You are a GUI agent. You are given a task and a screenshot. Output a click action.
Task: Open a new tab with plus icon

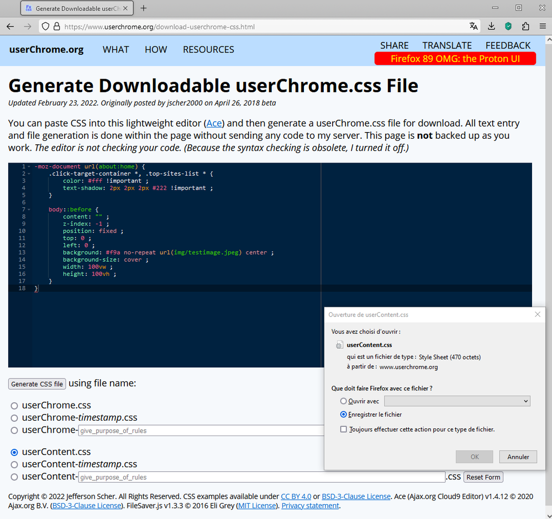tap(144, 8)
